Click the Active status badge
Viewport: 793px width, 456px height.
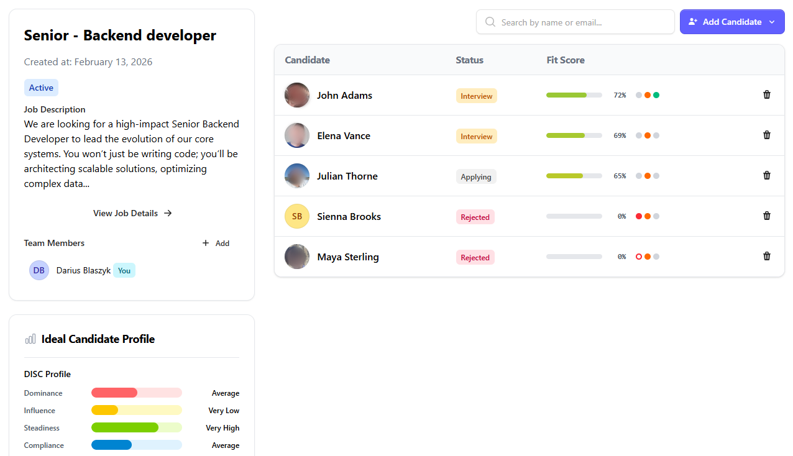[x=41, y=88]
